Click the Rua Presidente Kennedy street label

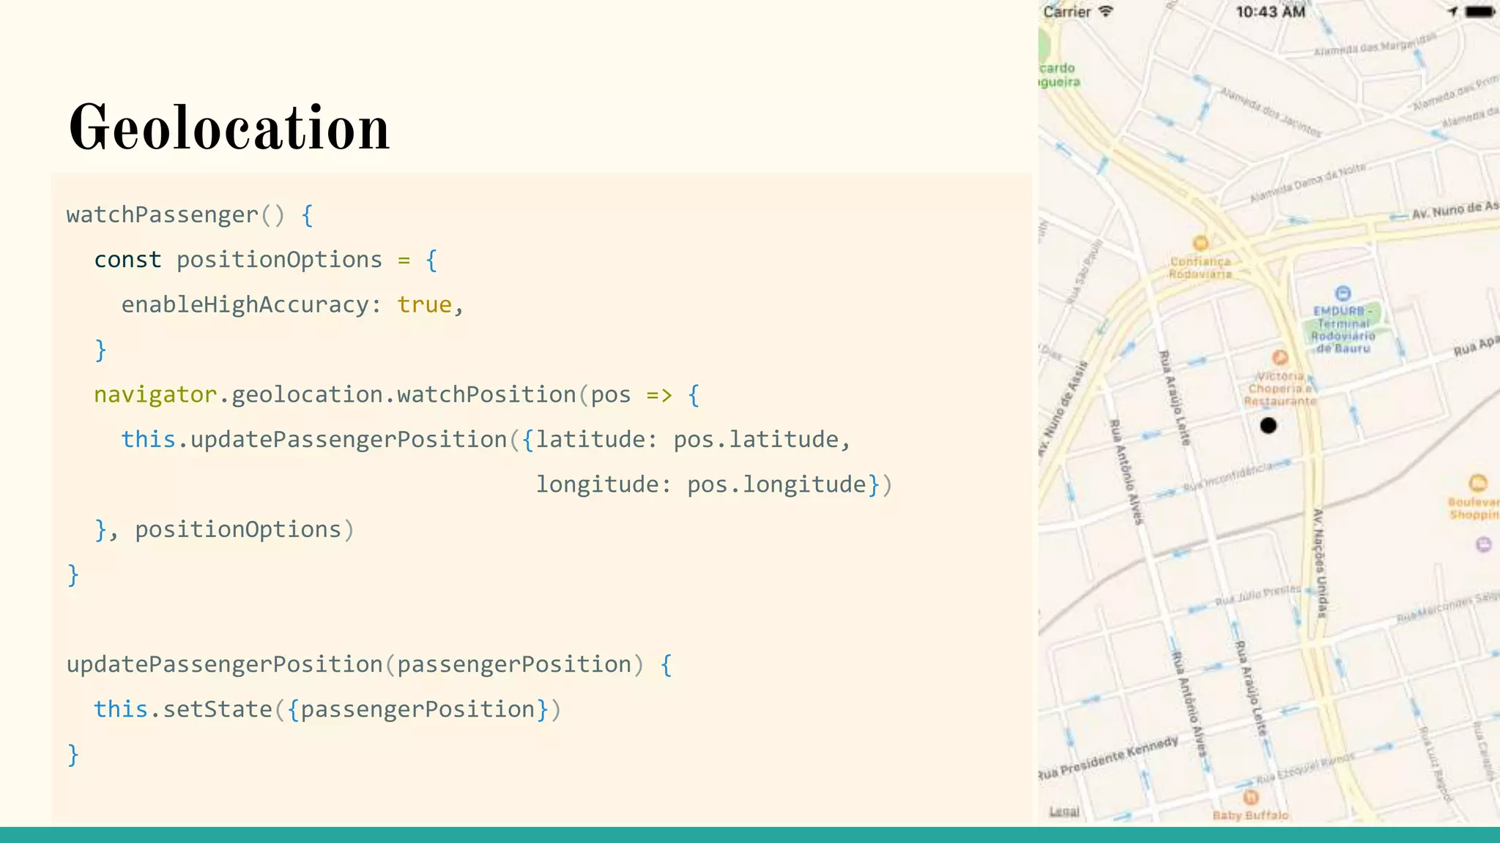click(x=1108, y=759)
